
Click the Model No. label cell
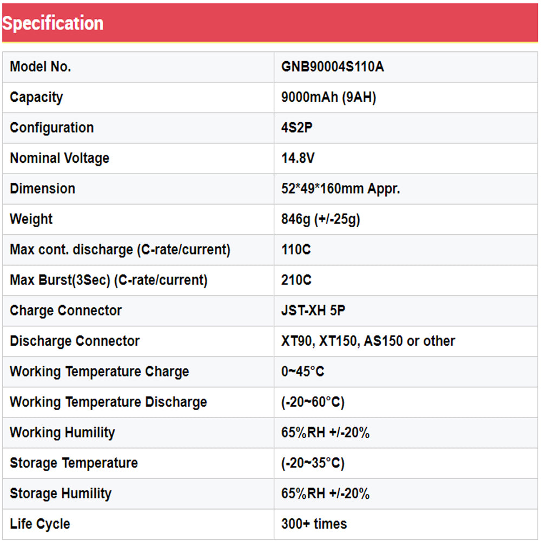pyautogui.click(x=41, y=67)
